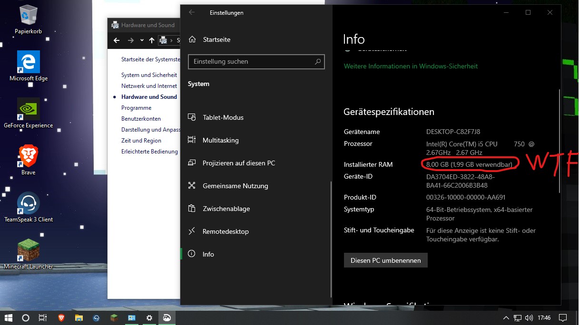Click the Diesen PC umbenennen button
This screenshot has width=579, height=325.
pos(385,260)
